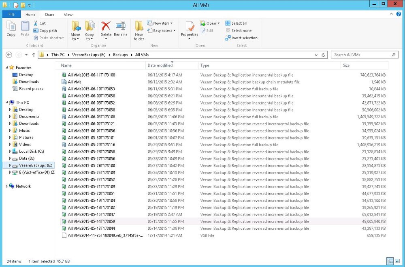Image resolution: width=405 pixels, height=267 pixels.
Task: Click Select none in ribbon
Action: (239, 30)
